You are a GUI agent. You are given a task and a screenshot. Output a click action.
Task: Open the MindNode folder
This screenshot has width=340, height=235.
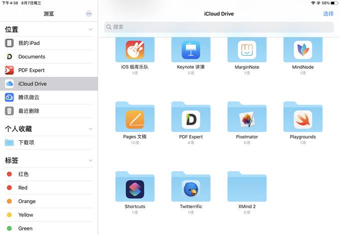coord(302,50)
